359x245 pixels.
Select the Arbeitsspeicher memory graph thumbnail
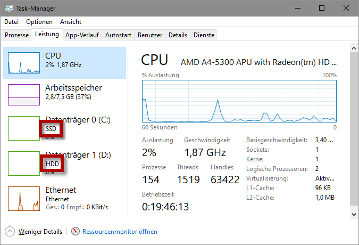tap(23, 95)
